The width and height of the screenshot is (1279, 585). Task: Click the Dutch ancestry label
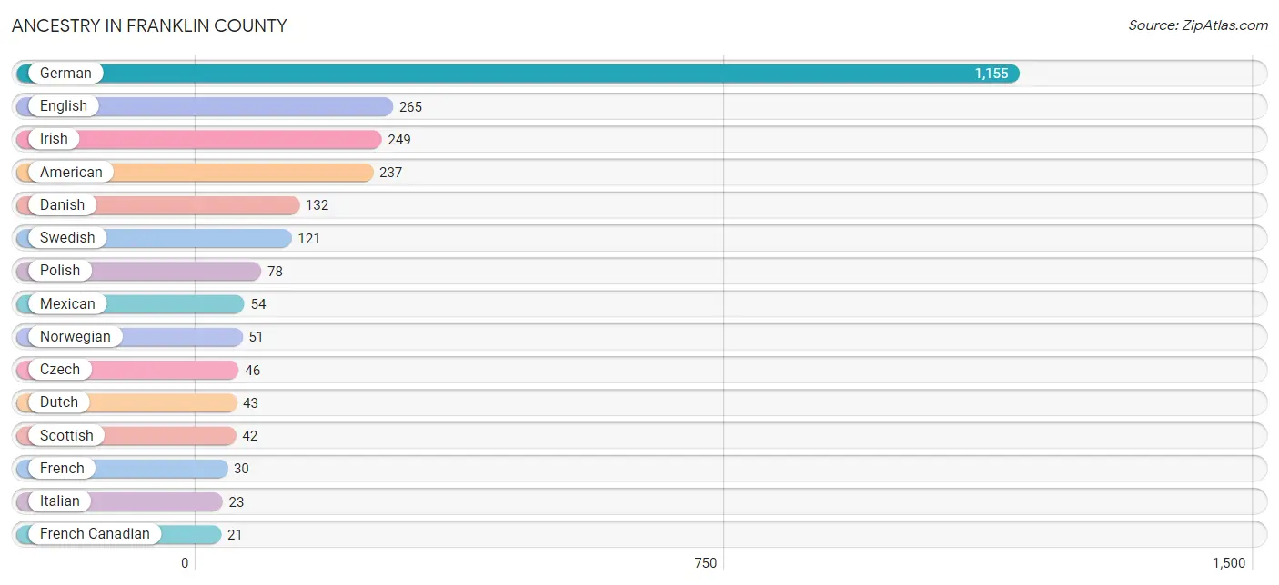coord(59,402)
